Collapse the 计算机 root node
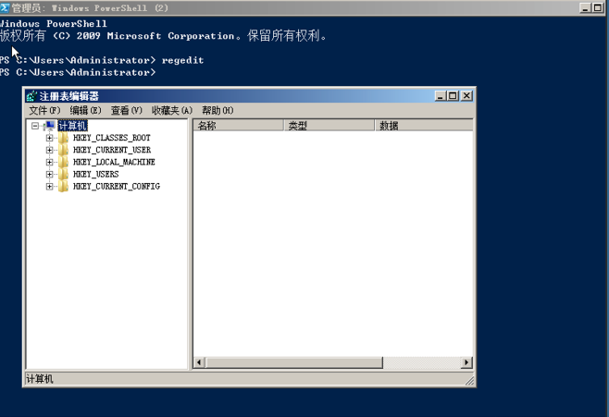 coord(35,126)
